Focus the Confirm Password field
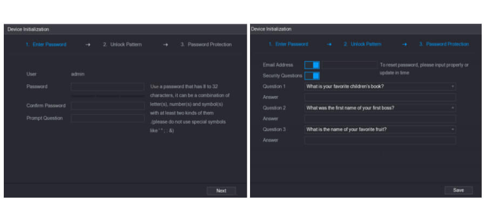The width and height of the screenshot is (486, 216). click(107, 106)
